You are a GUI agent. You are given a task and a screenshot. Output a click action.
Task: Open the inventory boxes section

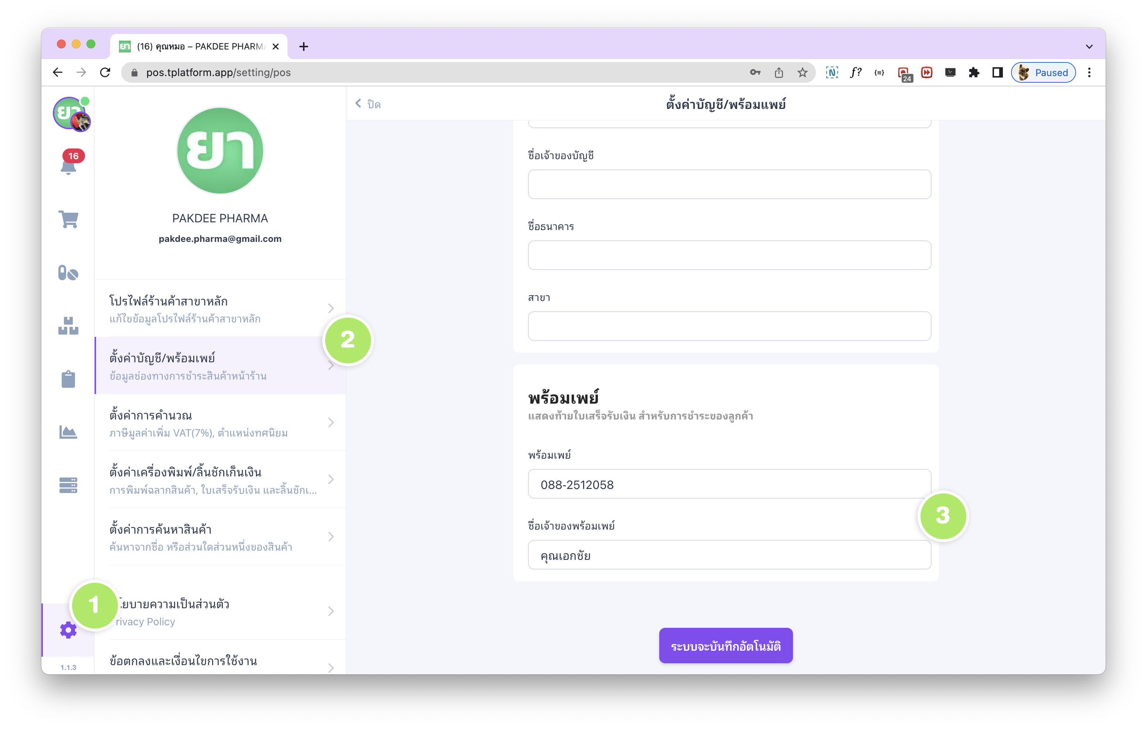pos(68,326)
